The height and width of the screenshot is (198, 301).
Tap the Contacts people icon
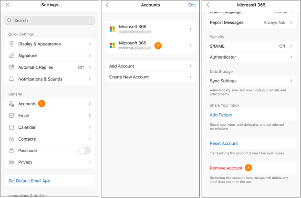point(11,139)
